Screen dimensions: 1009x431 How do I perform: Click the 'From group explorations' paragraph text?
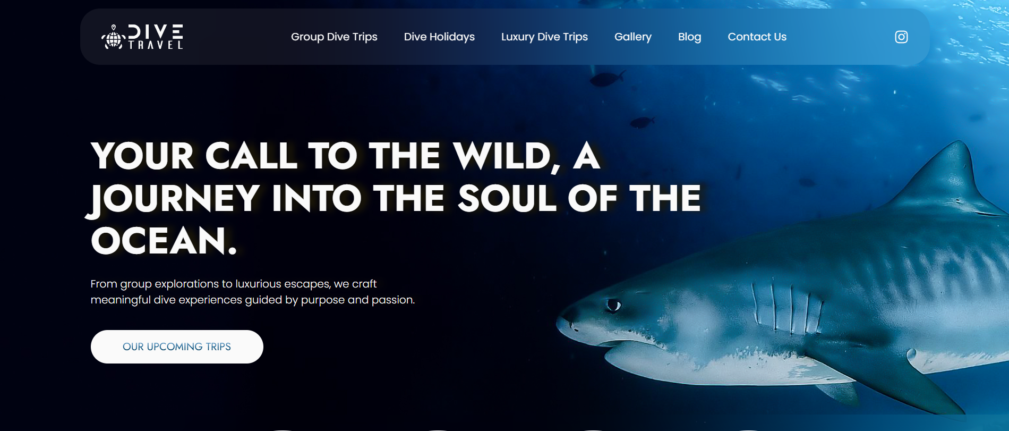(x=252, y=292)
